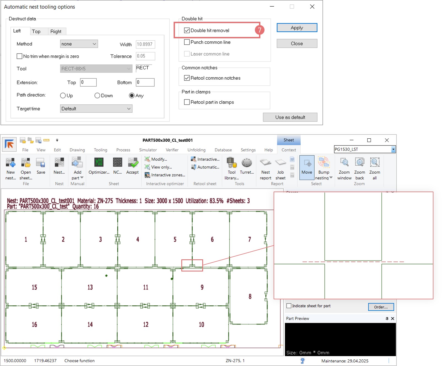
Task: Click the New nest icon
Action: click(x=10, y=163)
